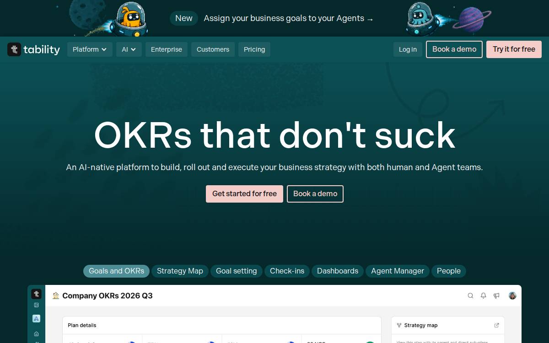Click the sidebar panel icon below the preview logo

point(37,305)
